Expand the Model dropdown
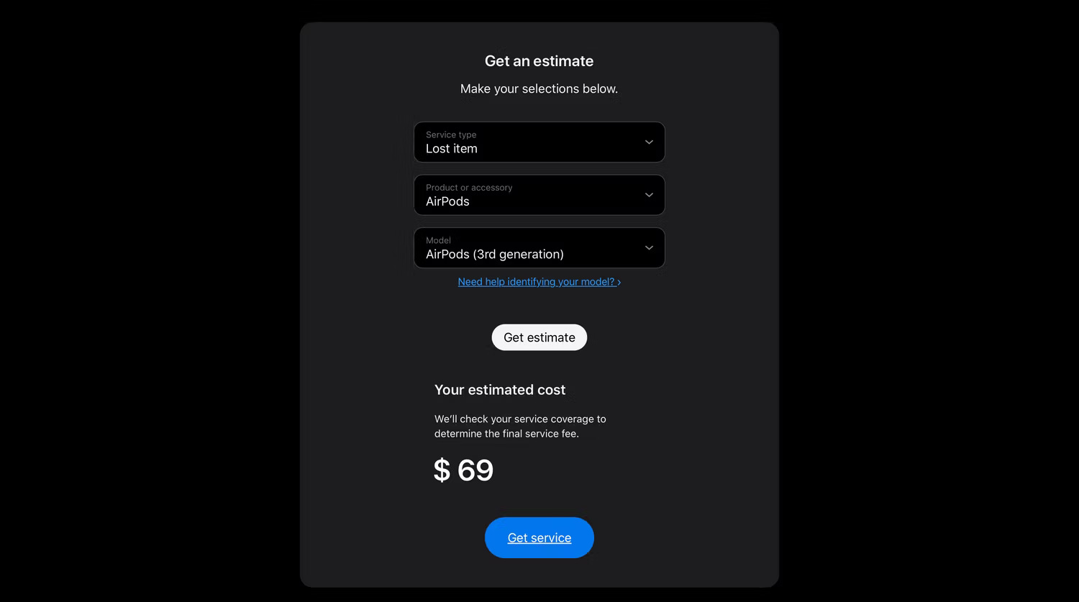The image size is (1079, 602). tap(539, 248)
